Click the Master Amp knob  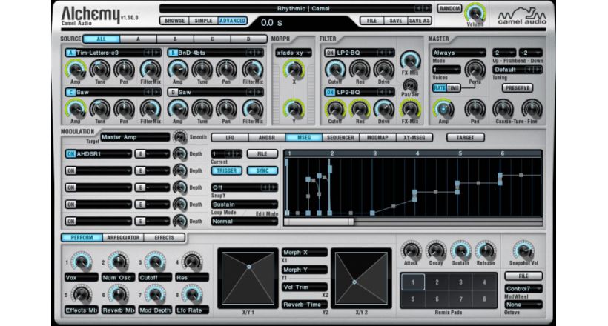point(443,110)
